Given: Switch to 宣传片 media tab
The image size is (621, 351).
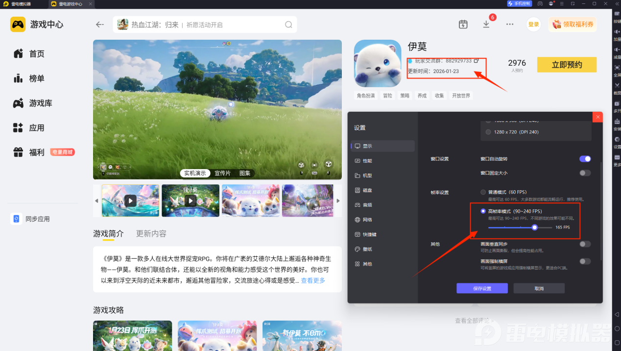Looking at the screenshot, I should (222, 173).
